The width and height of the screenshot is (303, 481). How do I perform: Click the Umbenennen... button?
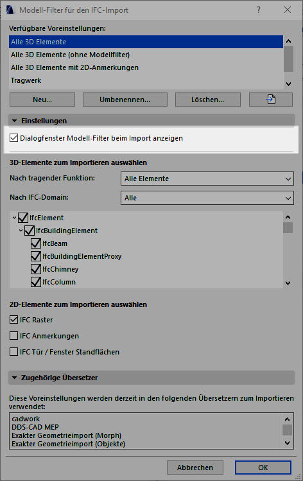pos(125,100)
